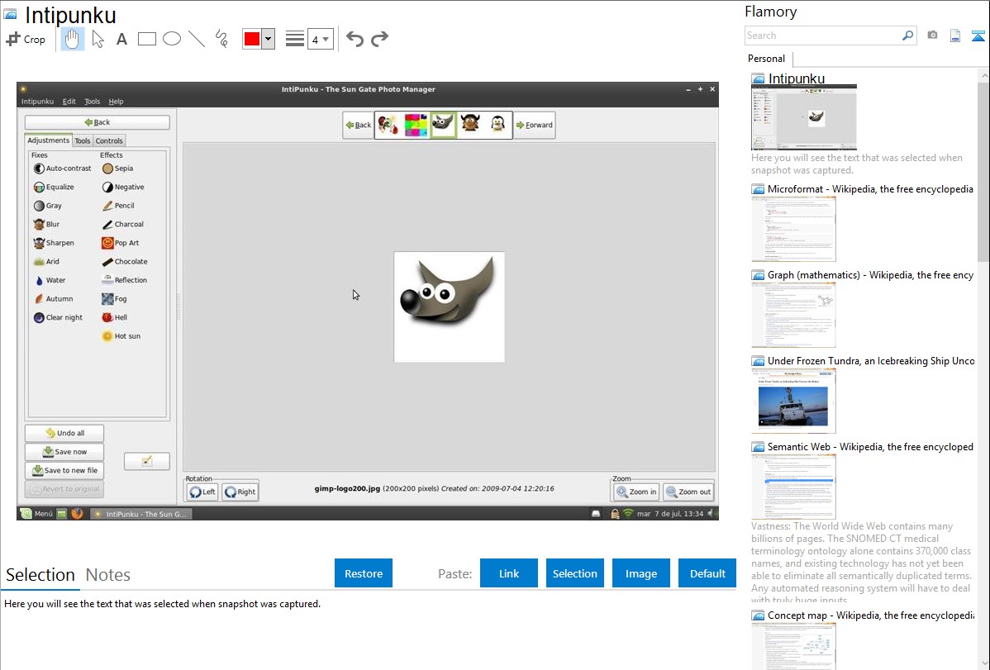Apply the Pencil effect
The width and height of the screenshot is (990, 670).
[118, 206]
